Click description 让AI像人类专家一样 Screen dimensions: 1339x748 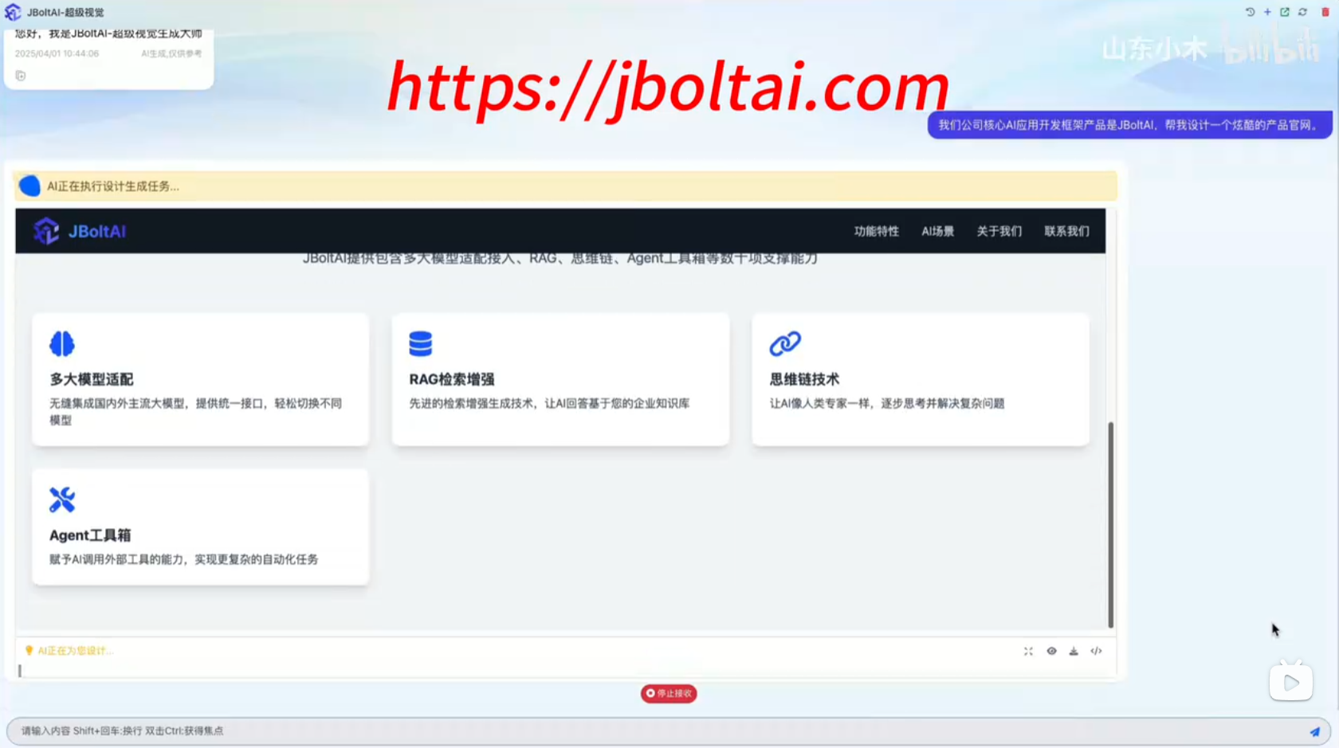pos(887,403)
